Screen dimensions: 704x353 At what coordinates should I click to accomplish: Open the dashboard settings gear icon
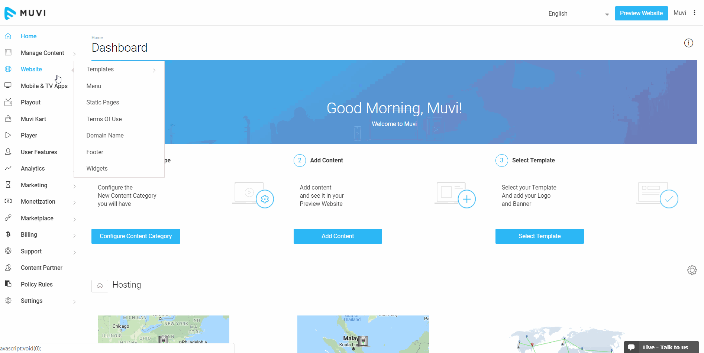coord(692,270)
